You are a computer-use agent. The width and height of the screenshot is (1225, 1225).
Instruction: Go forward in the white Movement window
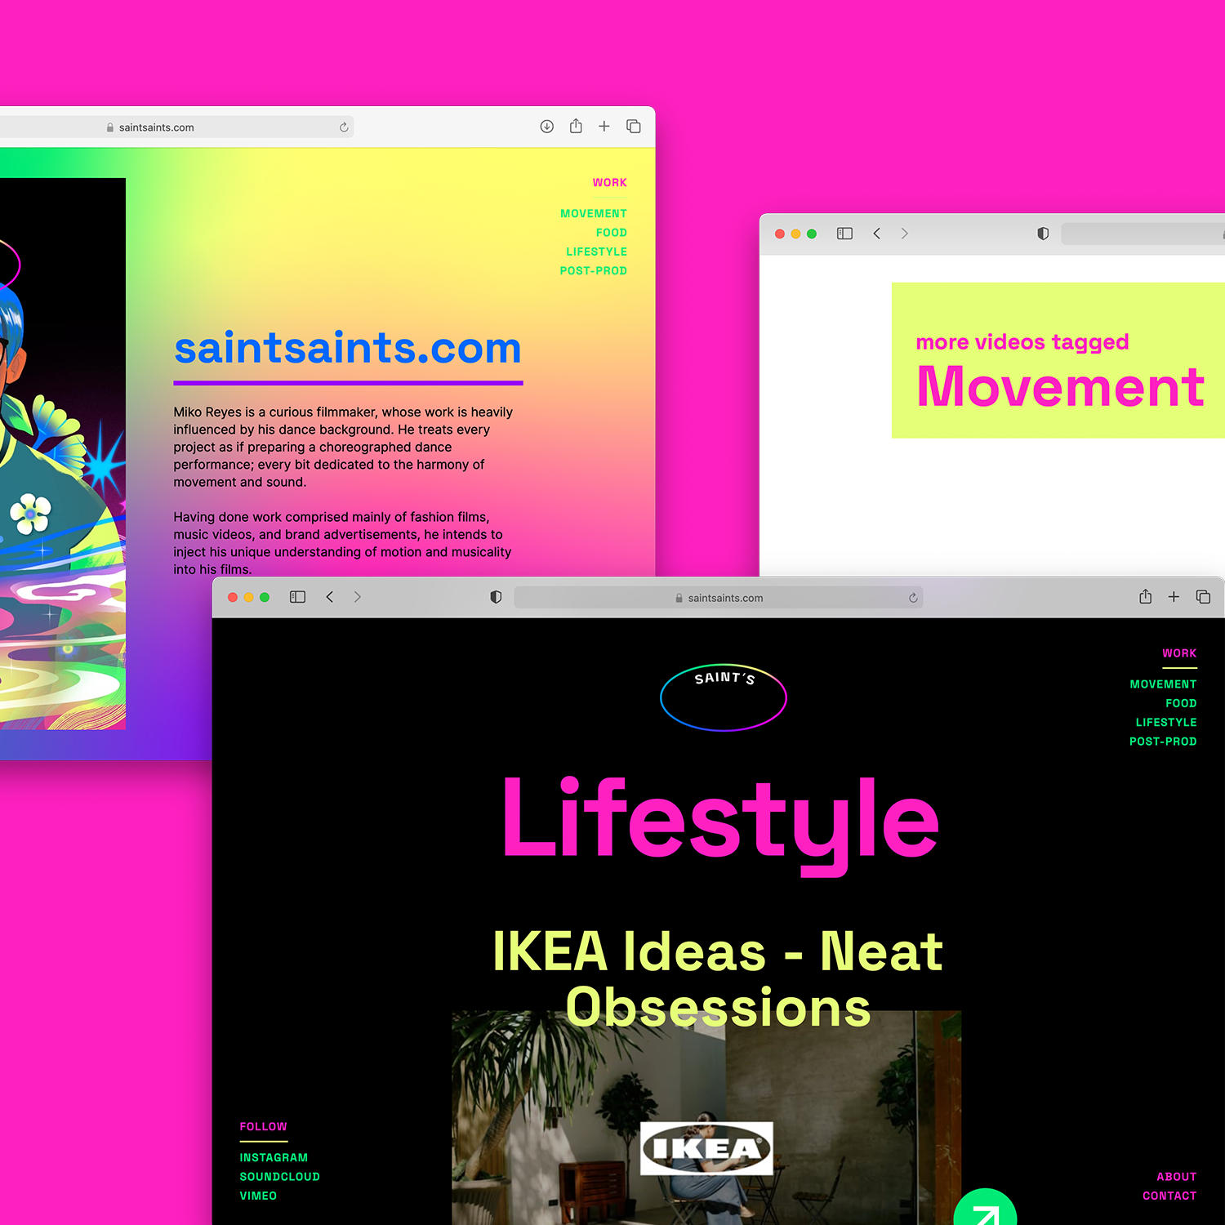click(x=904, y=234)
